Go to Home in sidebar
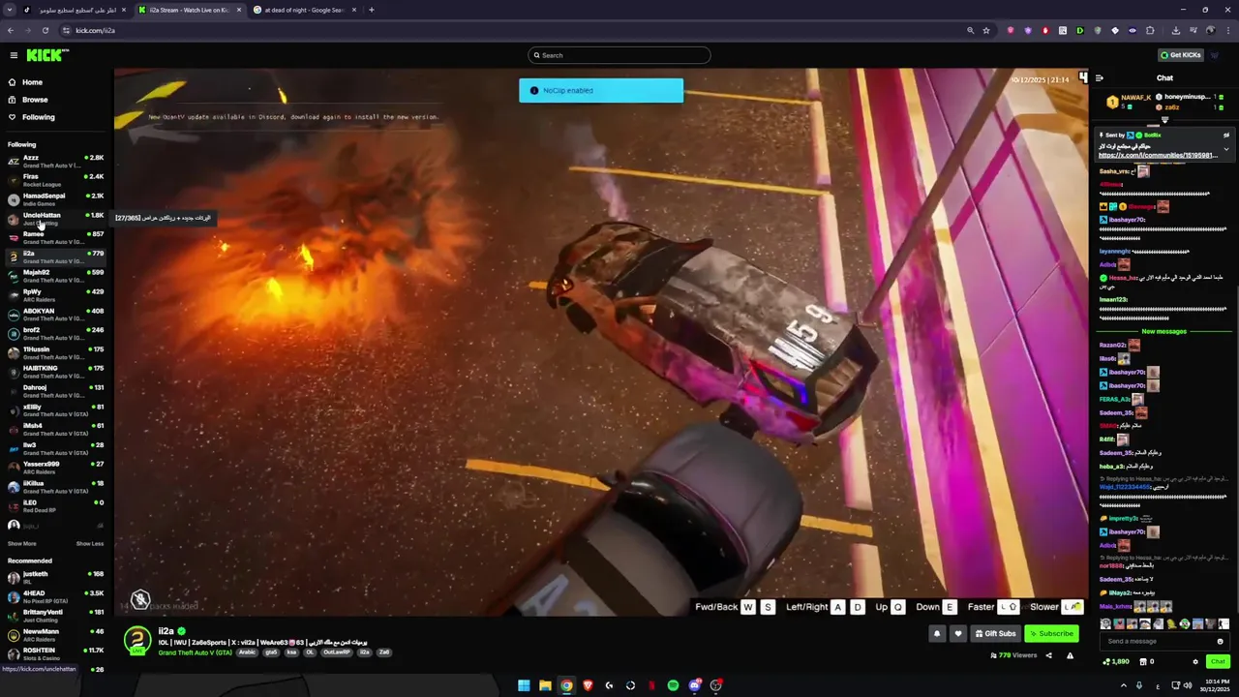Image resolution: width=1239 pixels, height=697 pixels. 32,82
